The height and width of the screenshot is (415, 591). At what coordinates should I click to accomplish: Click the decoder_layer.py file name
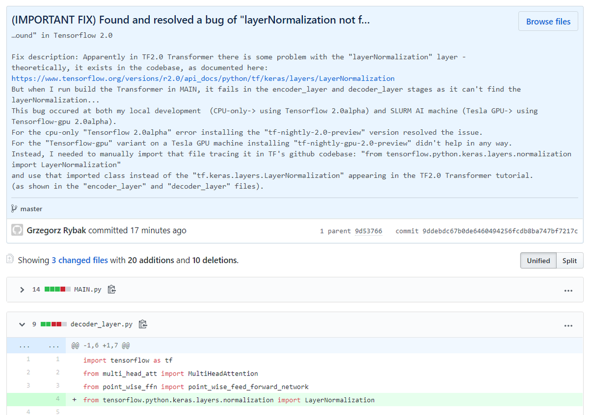click(x=101, y=325)
